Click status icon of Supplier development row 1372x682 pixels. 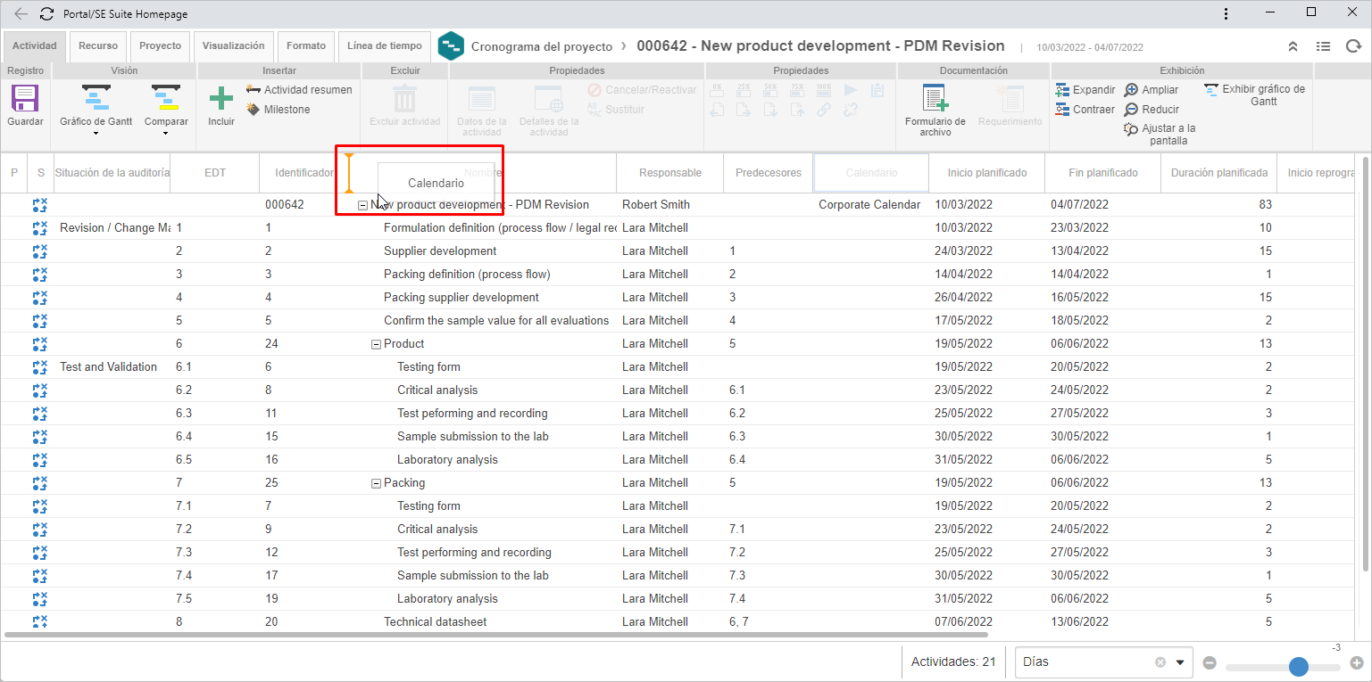40,251
